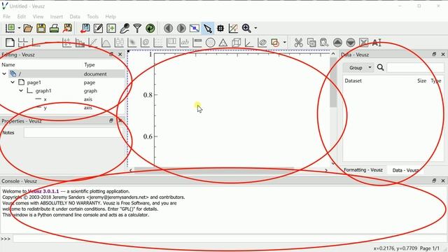
Task: Open the zoom options dropdown arrow
Action: pos(255,28)
